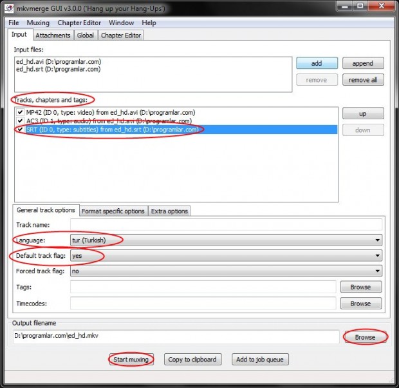Switch to the Chapter Editor tab

121,35
